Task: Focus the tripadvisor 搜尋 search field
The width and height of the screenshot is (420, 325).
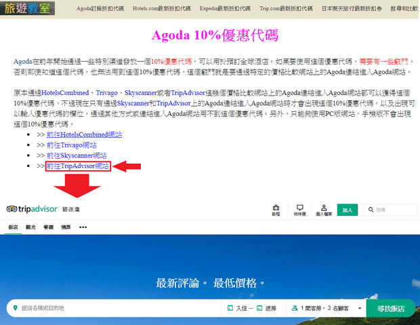Action: click(x=390, y=210)
